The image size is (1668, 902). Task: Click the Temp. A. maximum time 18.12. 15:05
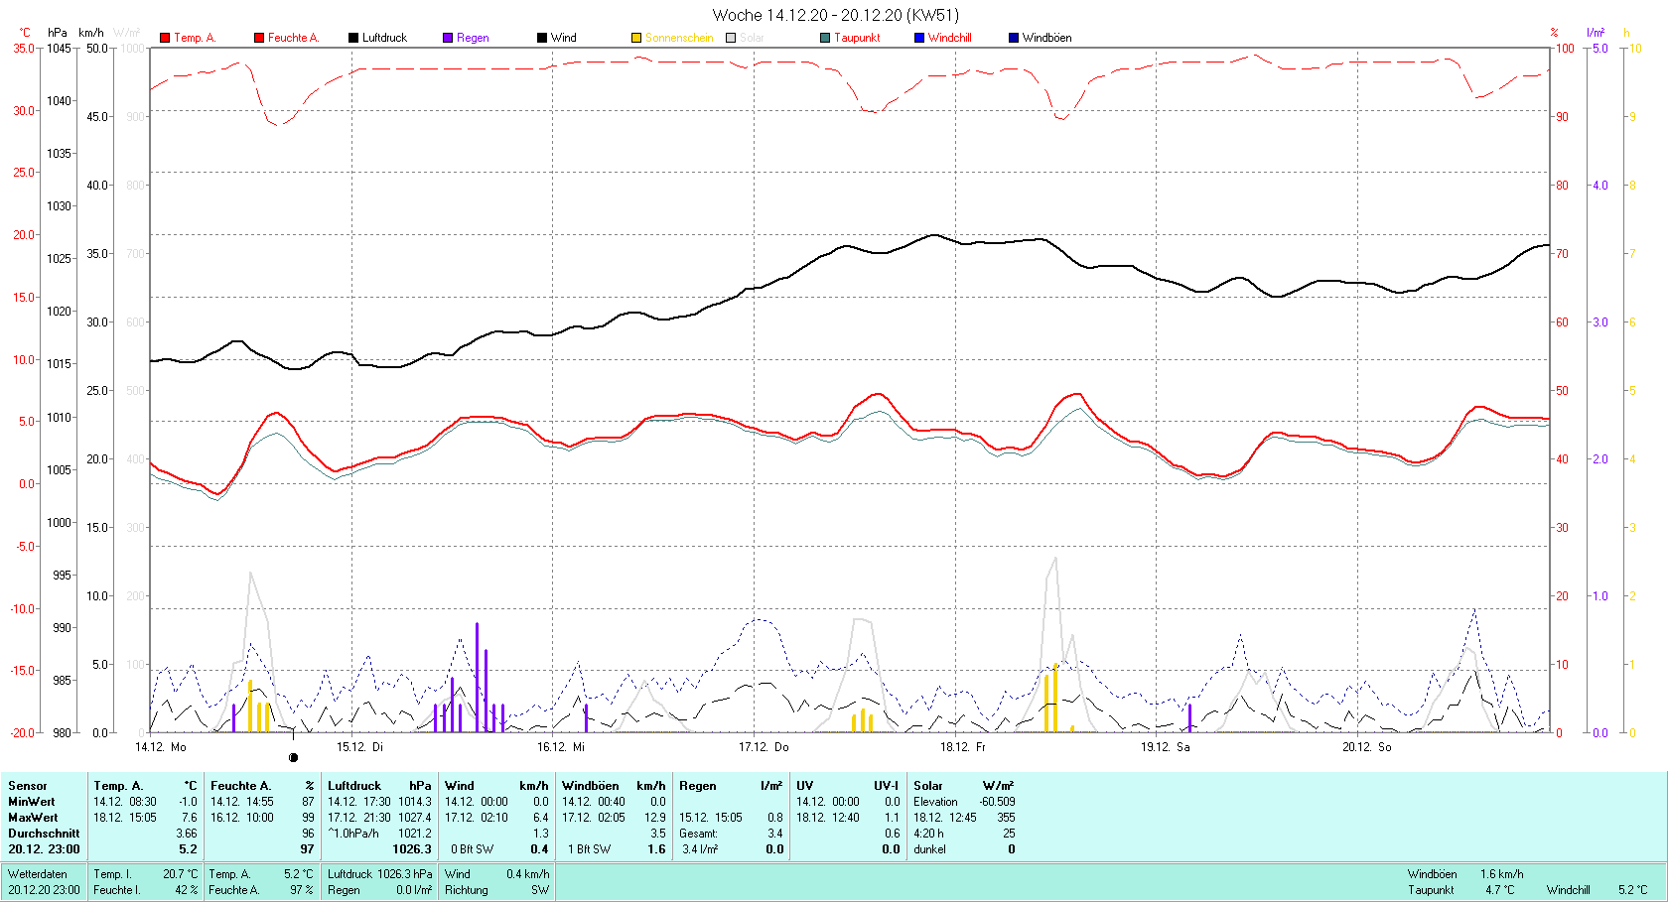(x=125, y=817)
